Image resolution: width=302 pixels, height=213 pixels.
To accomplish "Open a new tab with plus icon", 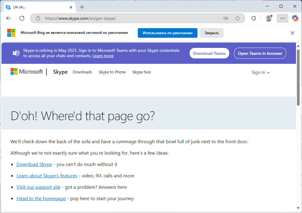I will (x=82, y=7).
